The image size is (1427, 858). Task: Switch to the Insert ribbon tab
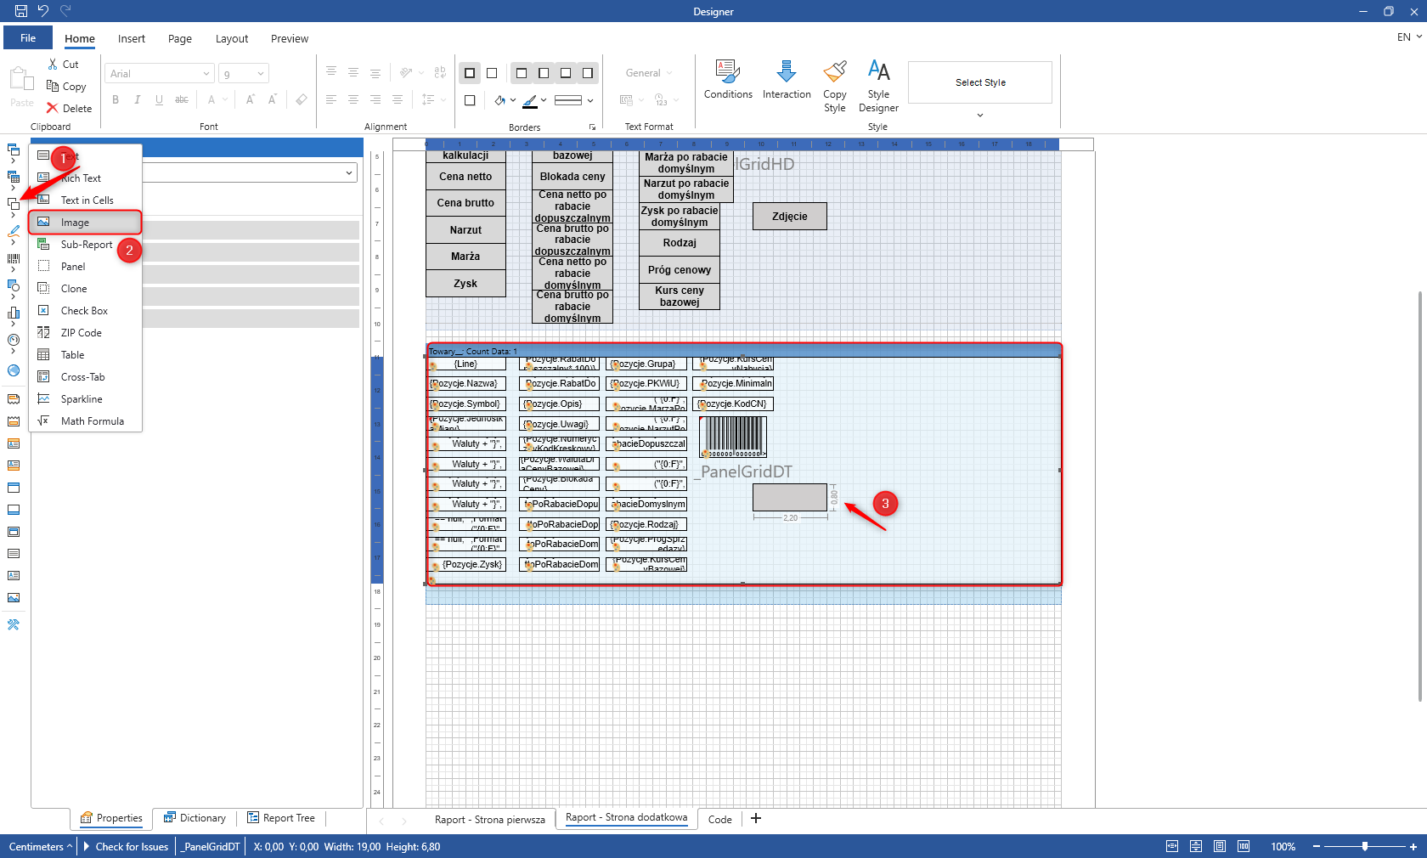[132, 39]
